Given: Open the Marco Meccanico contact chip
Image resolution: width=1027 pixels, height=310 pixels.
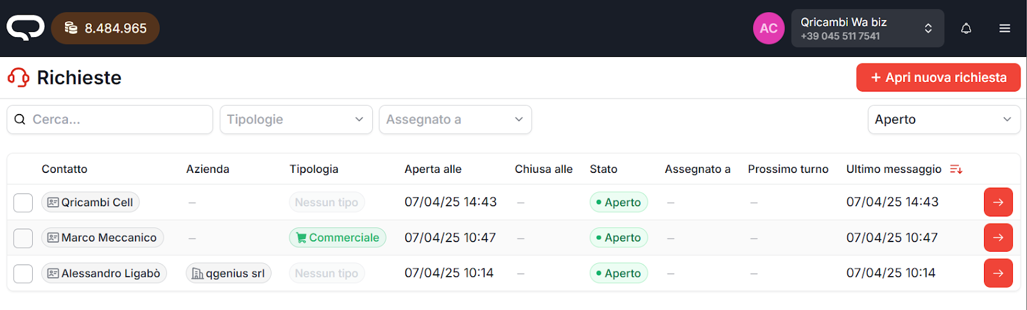Looking at the screenshot, I should point(103,238).
